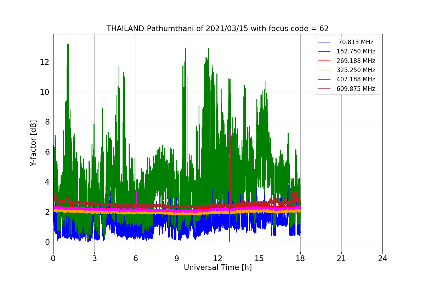Image resolution: width=425 pixels, height=283 pixels.
Task: Select the 609.875 MHz legend label
Action: point(356,89)
